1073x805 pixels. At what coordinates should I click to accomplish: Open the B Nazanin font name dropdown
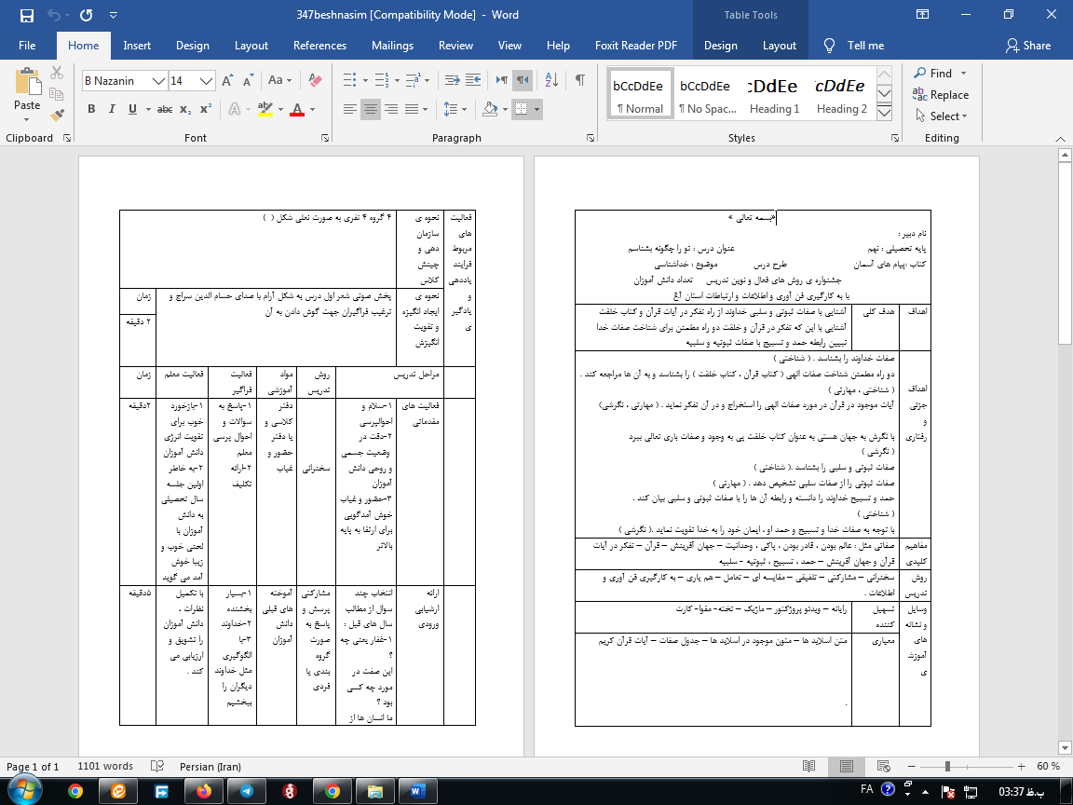point(158,81)
